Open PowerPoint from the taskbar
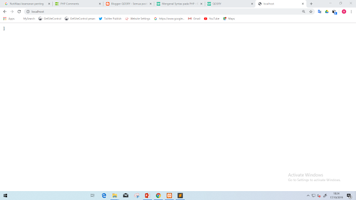The height and width of the screenshot is (200, 356). point(147,196)
